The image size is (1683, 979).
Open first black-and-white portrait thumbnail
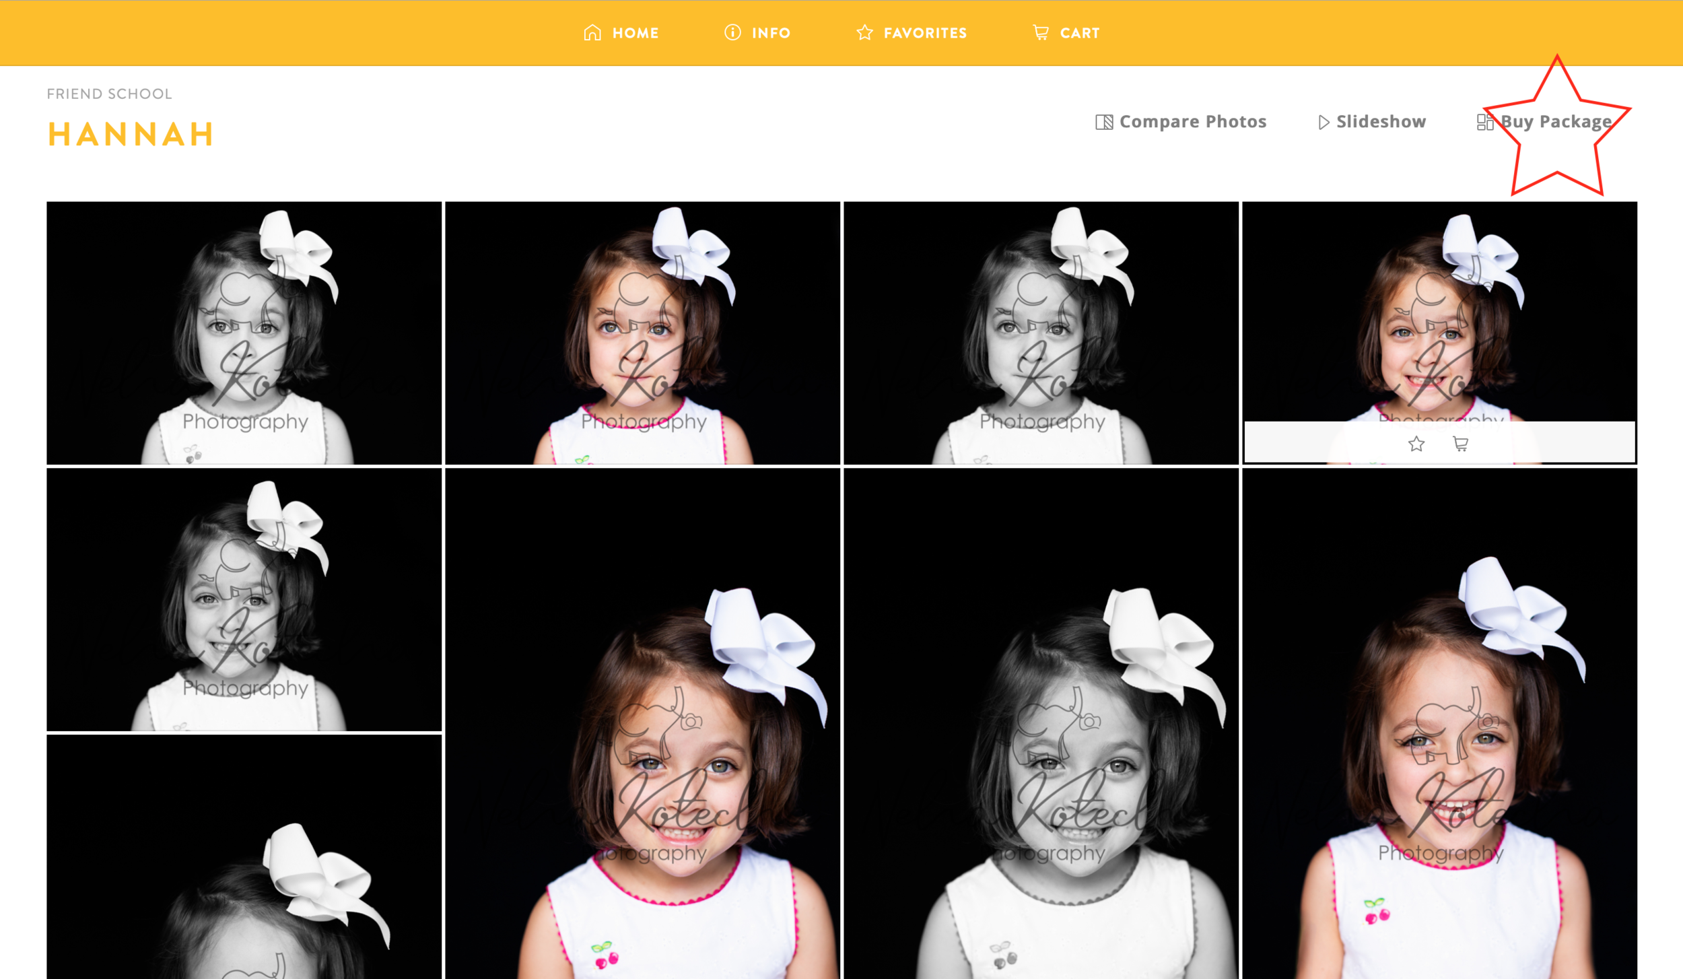tap(244, 333)
